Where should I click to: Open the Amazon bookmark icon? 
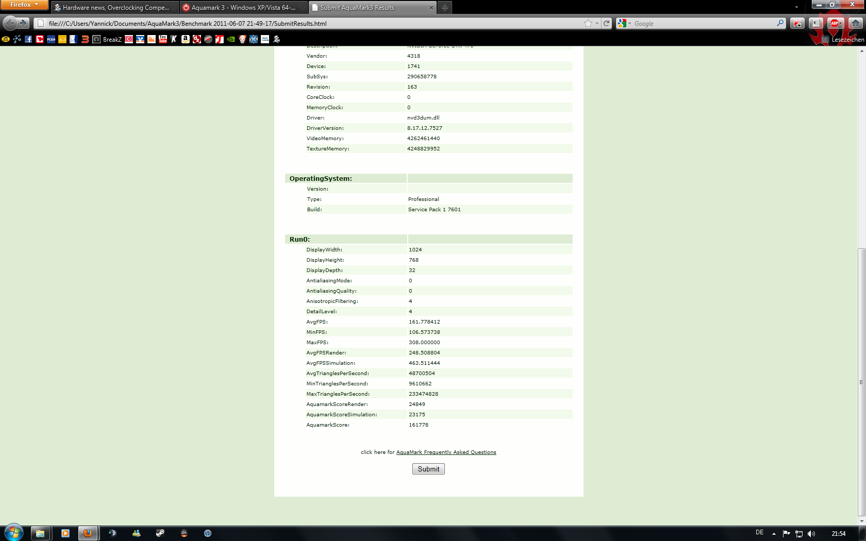click(x=186, y=39)
